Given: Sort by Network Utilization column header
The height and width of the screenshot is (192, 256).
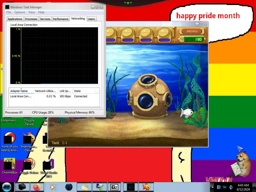Looking at the screenshot, I should (x=46, y=91).
